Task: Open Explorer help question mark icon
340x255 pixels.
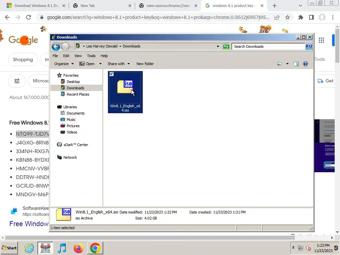Action: (305, 64)
